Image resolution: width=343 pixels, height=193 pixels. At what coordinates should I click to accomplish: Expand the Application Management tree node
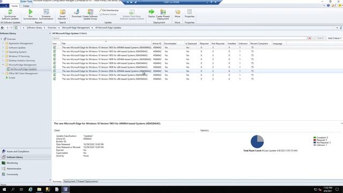(x=3, y=43)
